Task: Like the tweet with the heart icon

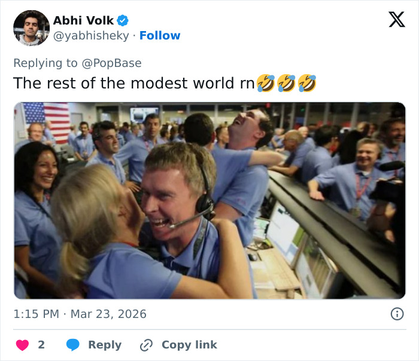Action: click(x=22, y=345)
